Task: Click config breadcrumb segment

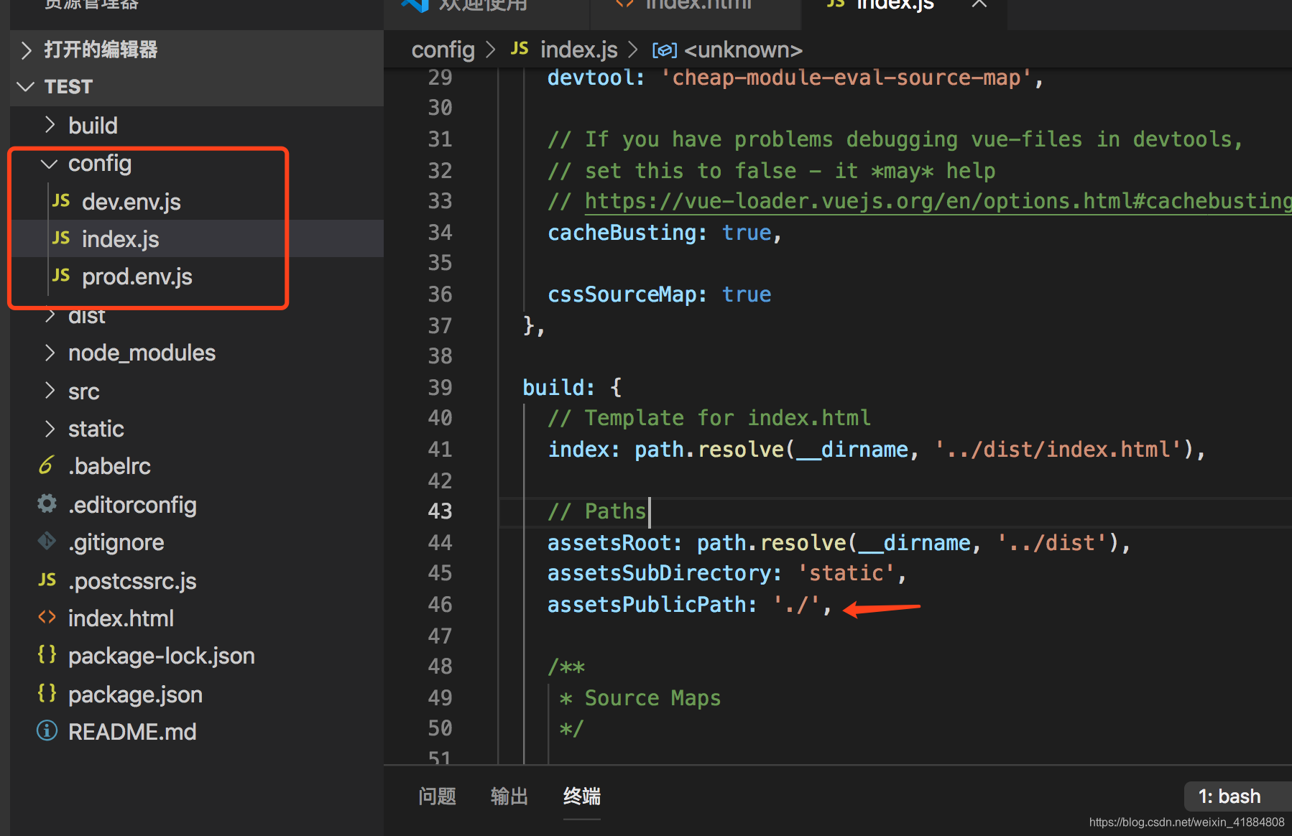Action: tap(443, 50)
